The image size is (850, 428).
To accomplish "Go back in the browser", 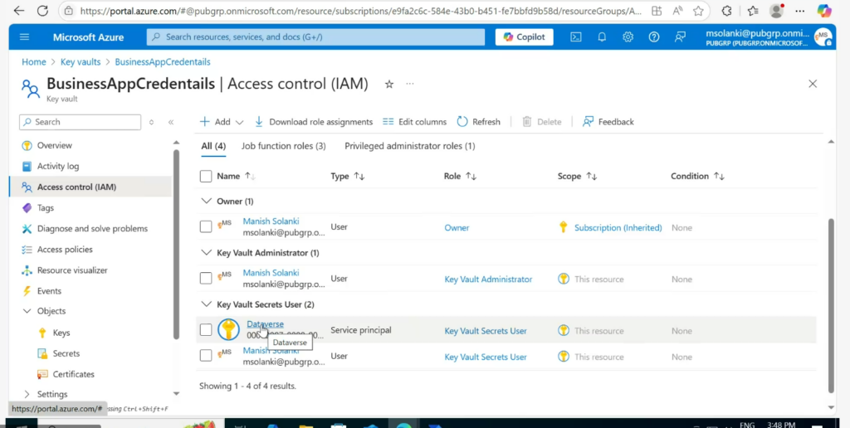I will pyautogui.click(x=18, y=11).
